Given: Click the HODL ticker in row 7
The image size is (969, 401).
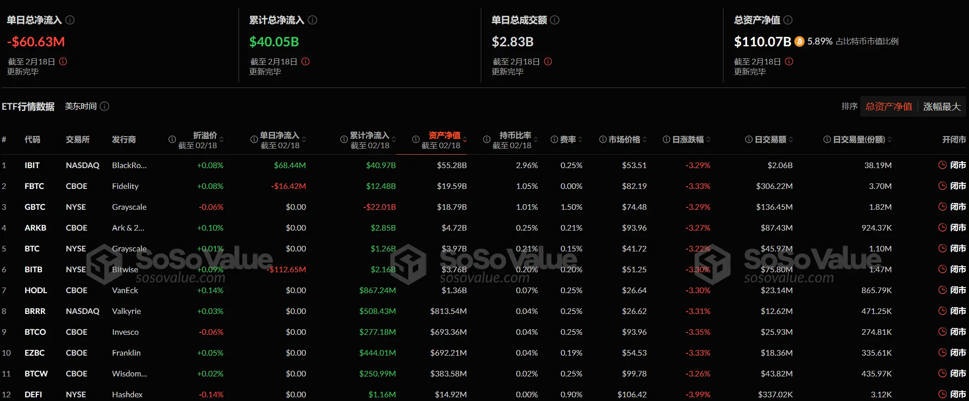Looking at the screenshot, I should (x=36, y=290).
